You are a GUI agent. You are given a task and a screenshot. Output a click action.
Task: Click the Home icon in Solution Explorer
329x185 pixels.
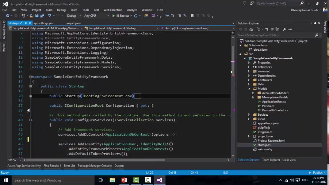[251, 29]
